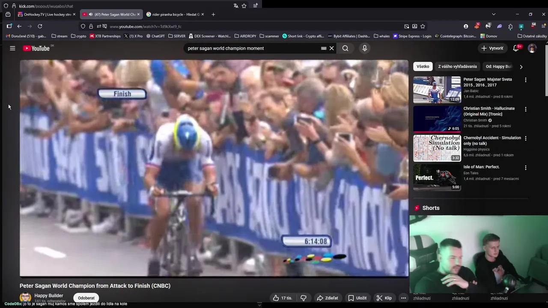Bookmark this page with the star
The height and width of the screenshot is (308, 548).
pyautogui.click(x=423, y=26)
